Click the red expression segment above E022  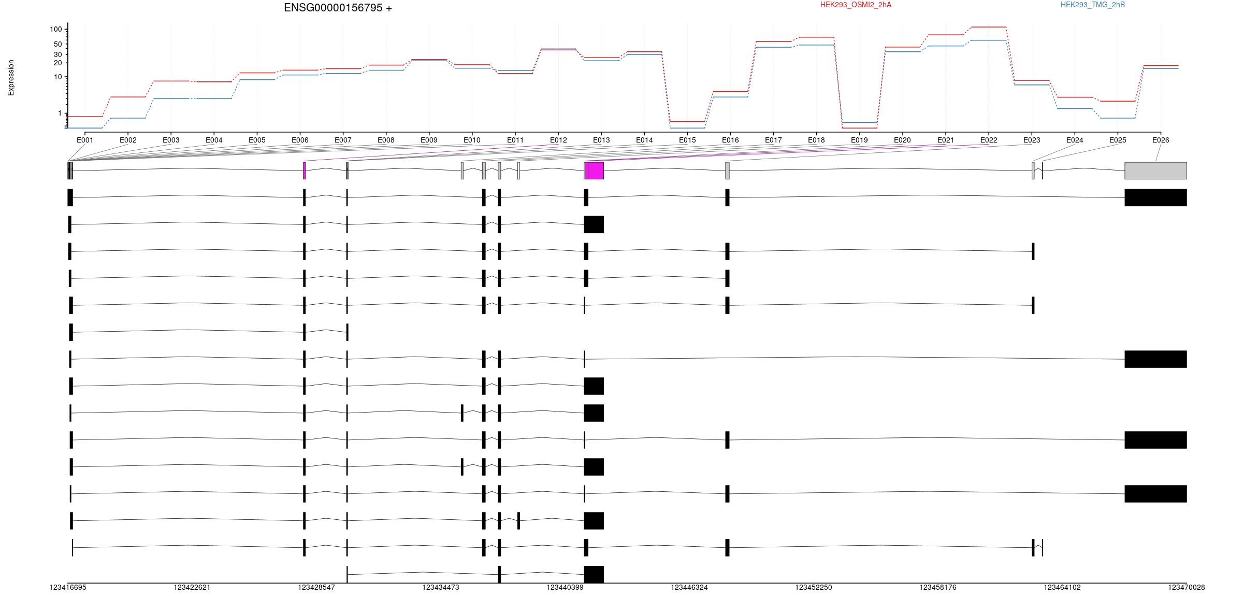pos(989,27)
